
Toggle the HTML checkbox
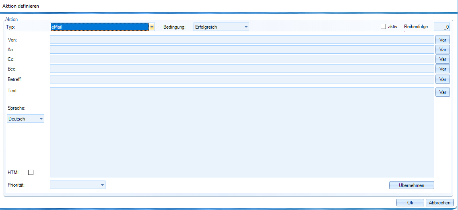31,173
